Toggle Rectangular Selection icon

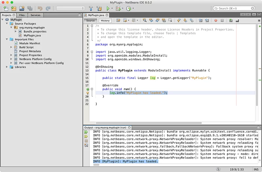[x=170, y=21]
